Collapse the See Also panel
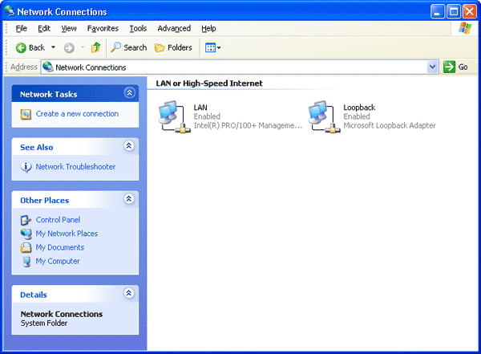This screenshot has width=481, height=354. (x=129, y=145)
